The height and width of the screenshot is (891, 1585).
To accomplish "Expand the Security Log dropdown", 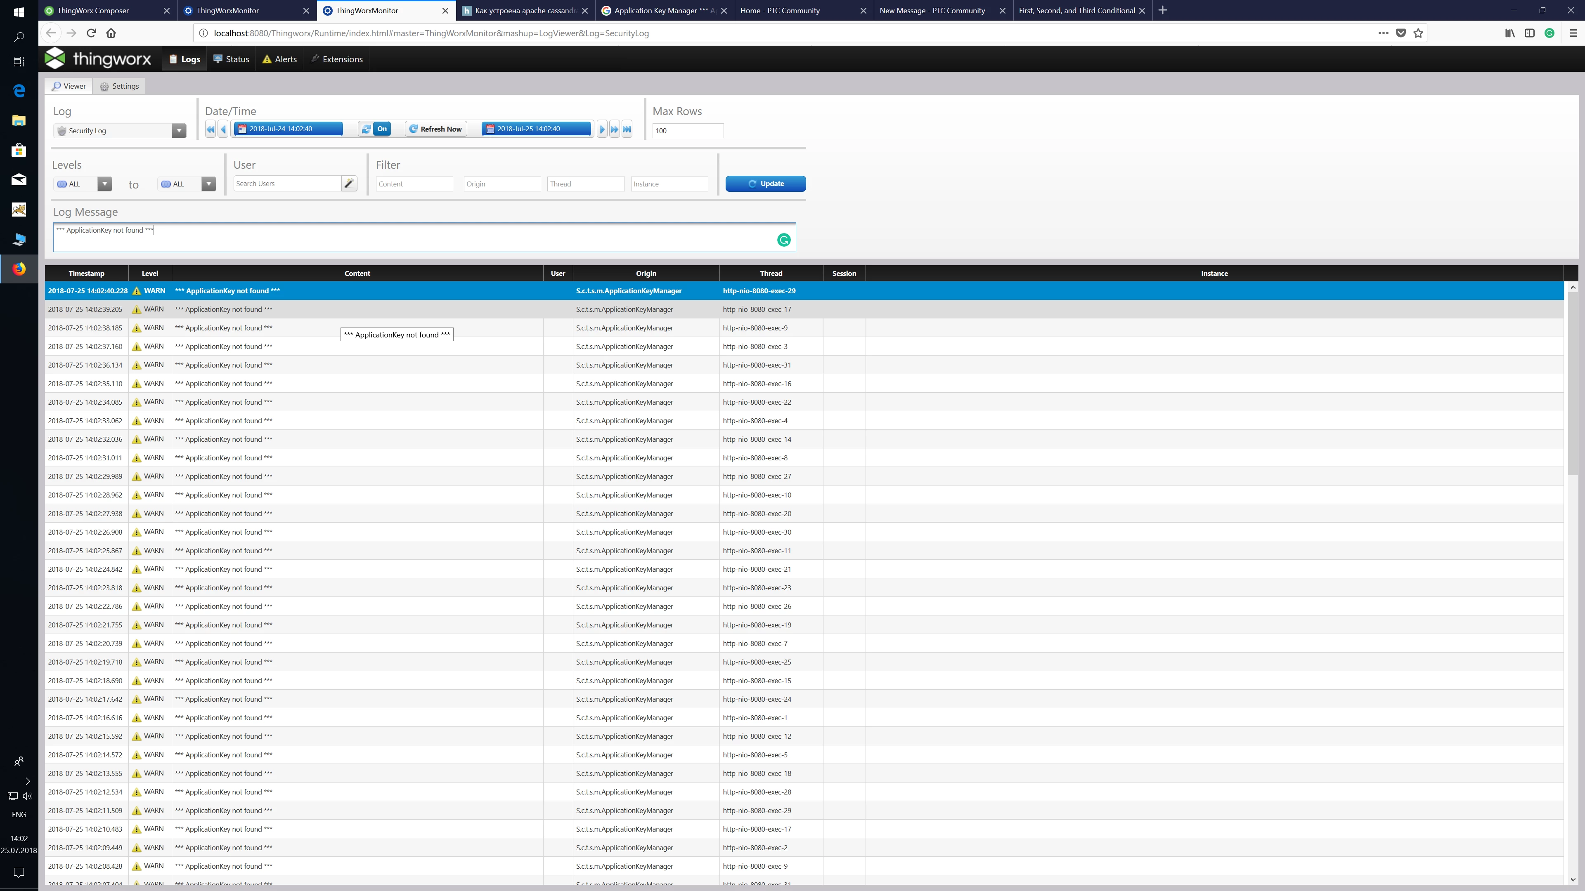I will [x=178, y=130].
